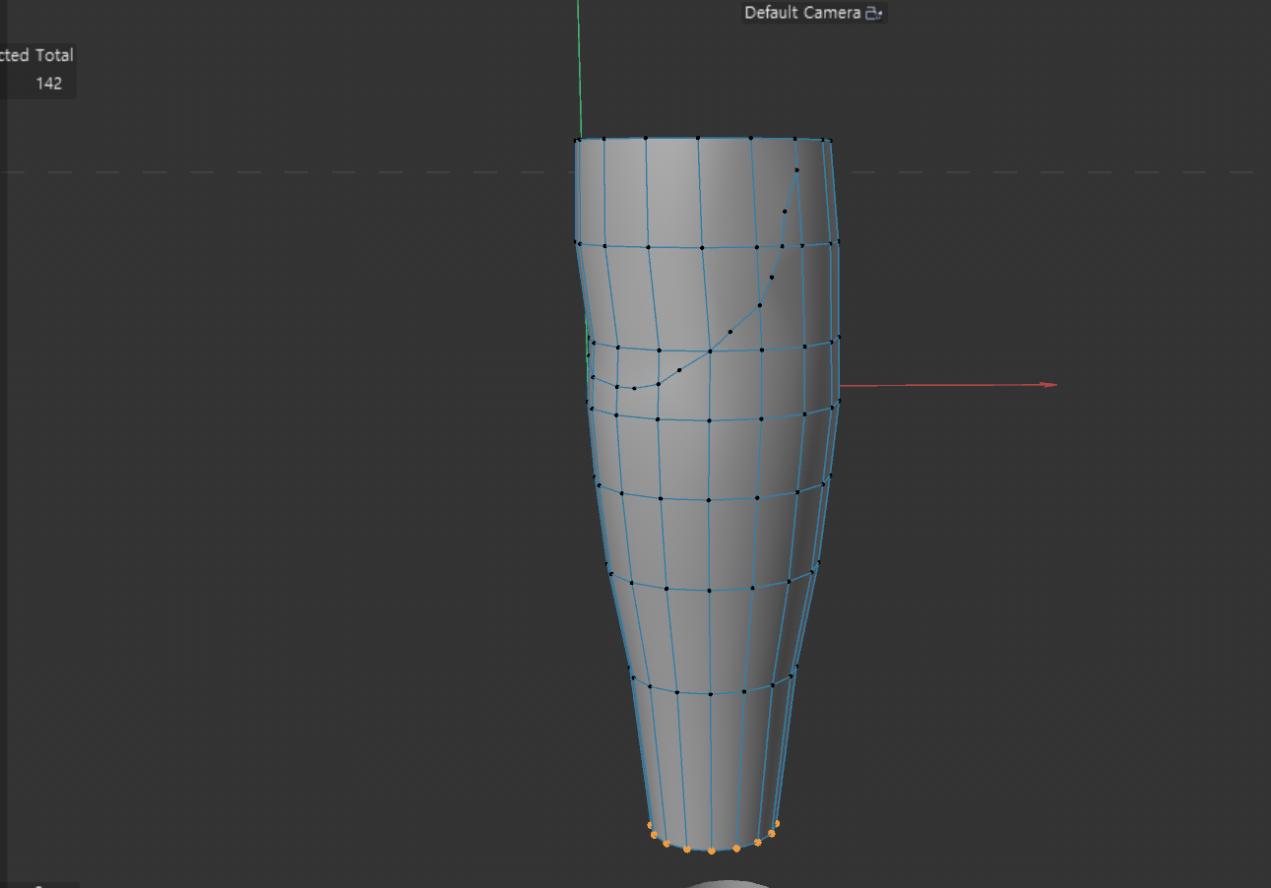Click vertex where curved cut meets center edge
Viewport: 1271px width, 888px height.
pyautogui.click(x=709, y=350)
